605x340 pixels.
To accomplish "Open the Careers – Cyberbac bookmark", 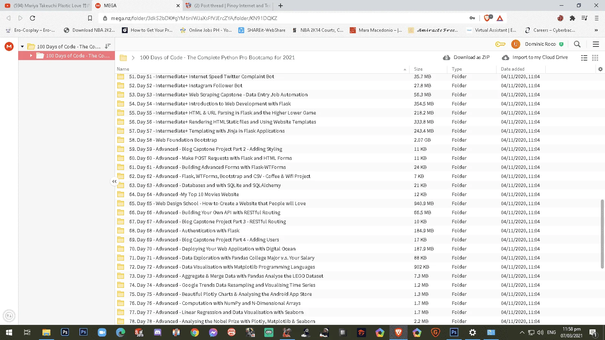I will [x=550, y=30].
